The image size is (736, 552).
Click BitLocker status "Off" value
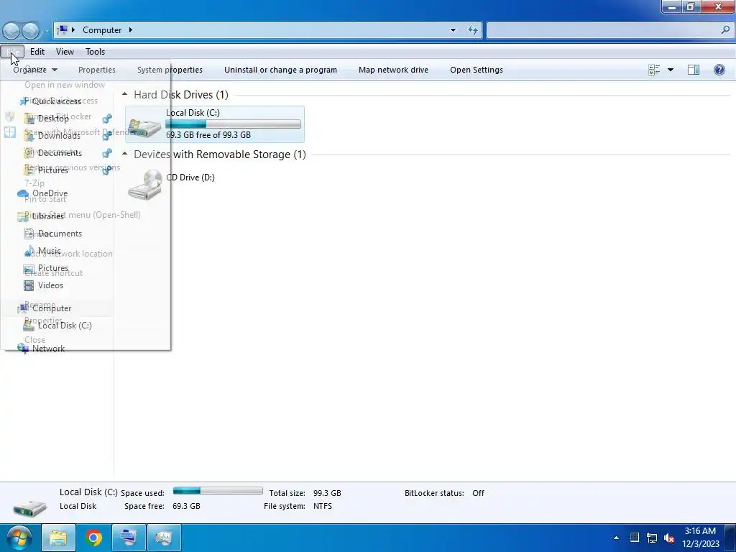[478, 493]
